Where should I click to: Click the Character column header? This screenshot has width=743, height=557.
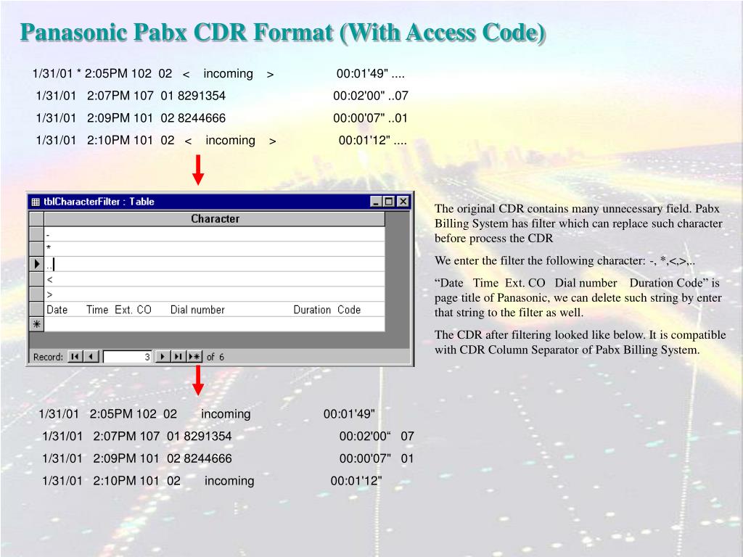215,219
